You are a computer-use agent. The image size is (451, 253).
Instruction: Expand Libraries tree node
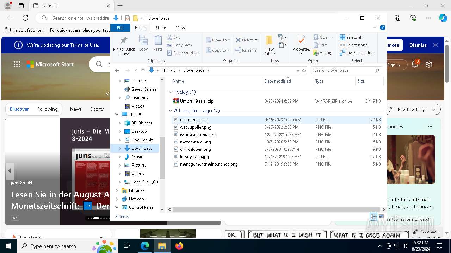click(117, 190)
